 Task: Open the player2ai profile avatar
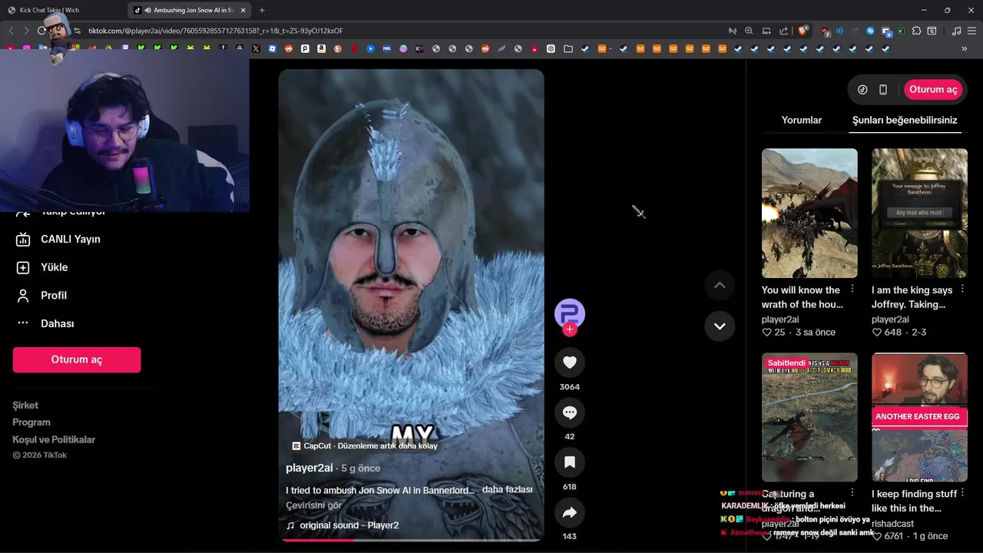[x=569, y=313]
